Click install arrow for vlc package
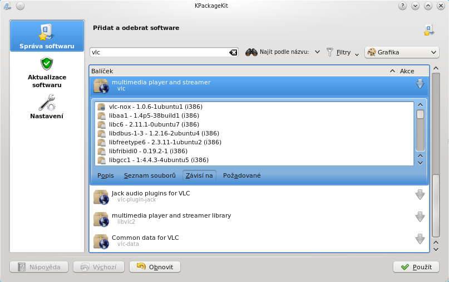Viewport: 449px width, 282px height. pos(420,84)
